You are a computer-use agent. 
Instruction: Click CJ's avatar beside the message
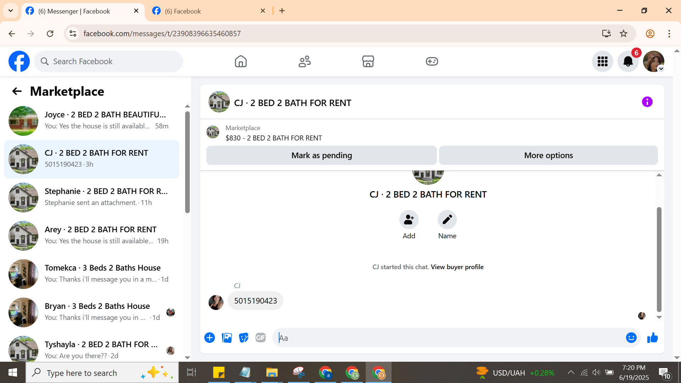tap(216, 302)
